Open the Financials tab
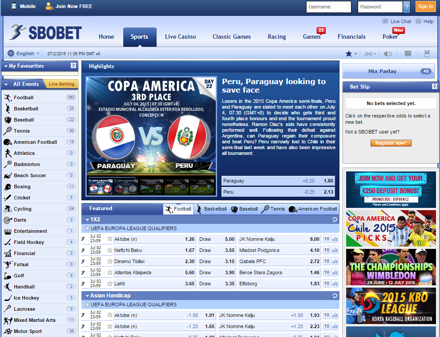440x337 pixels. pyautogui.click(x=351, y=37)
